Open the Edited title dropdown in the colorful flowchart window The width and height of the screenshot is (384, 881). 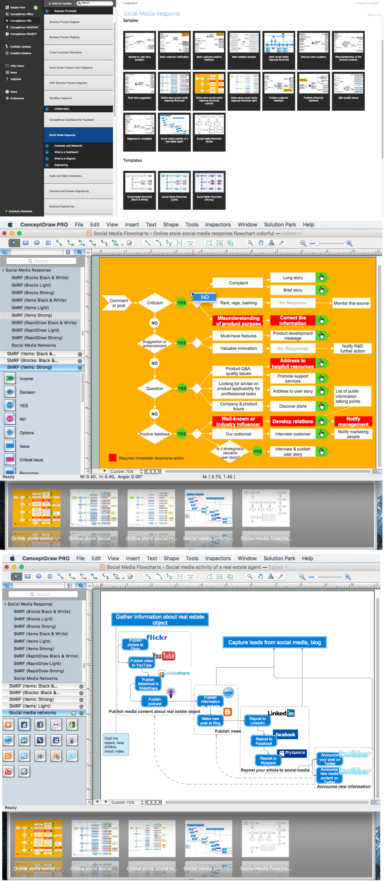(x=292, y=234)
